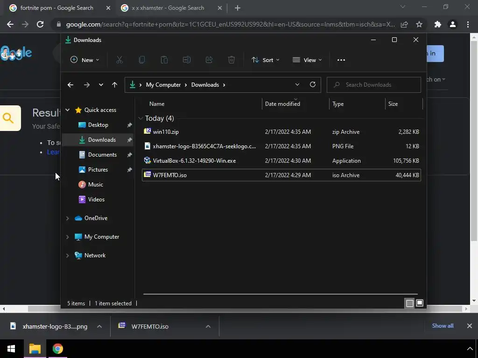478x358 pixels.
Task: Click the Search Downloads input field
Action: 374,85
